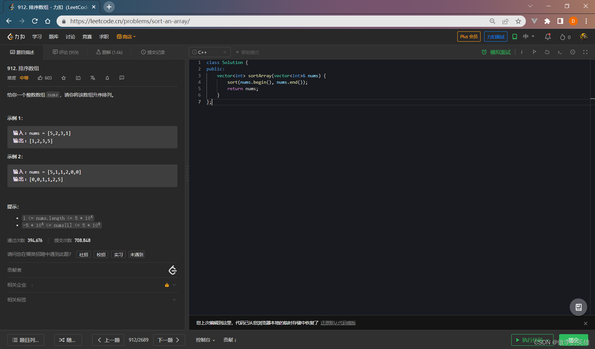
Task: Subscribe with the bell icon under title
Action: (x=107, y=78)
